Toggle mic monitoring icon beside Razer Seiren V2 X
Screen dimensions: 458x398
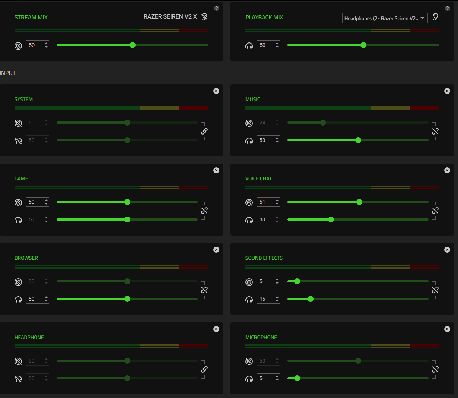coord(204,17)
